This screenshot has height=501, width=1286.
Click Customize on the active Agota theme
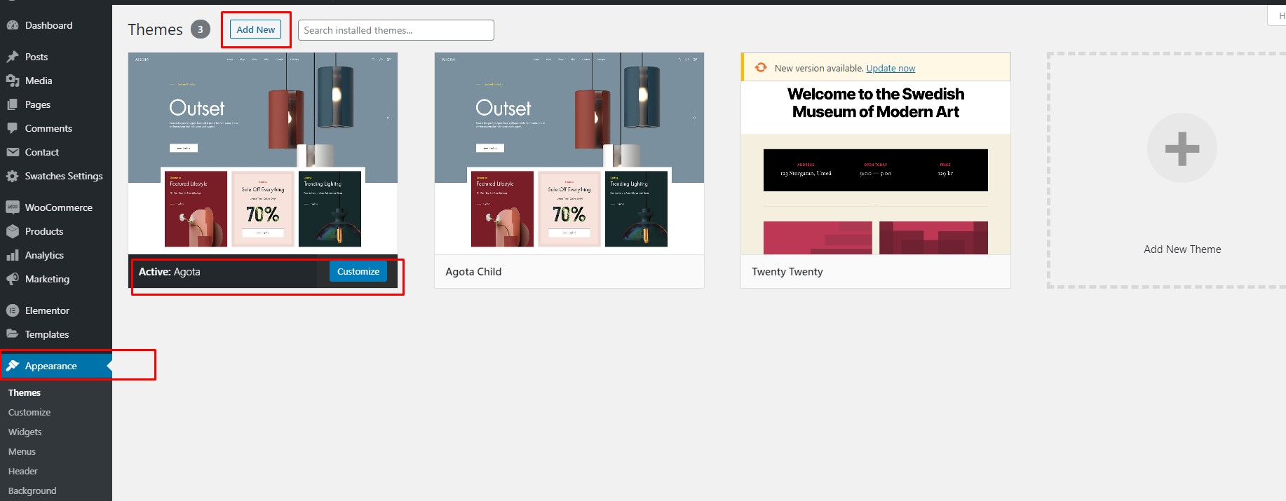[x=358, y=271]
